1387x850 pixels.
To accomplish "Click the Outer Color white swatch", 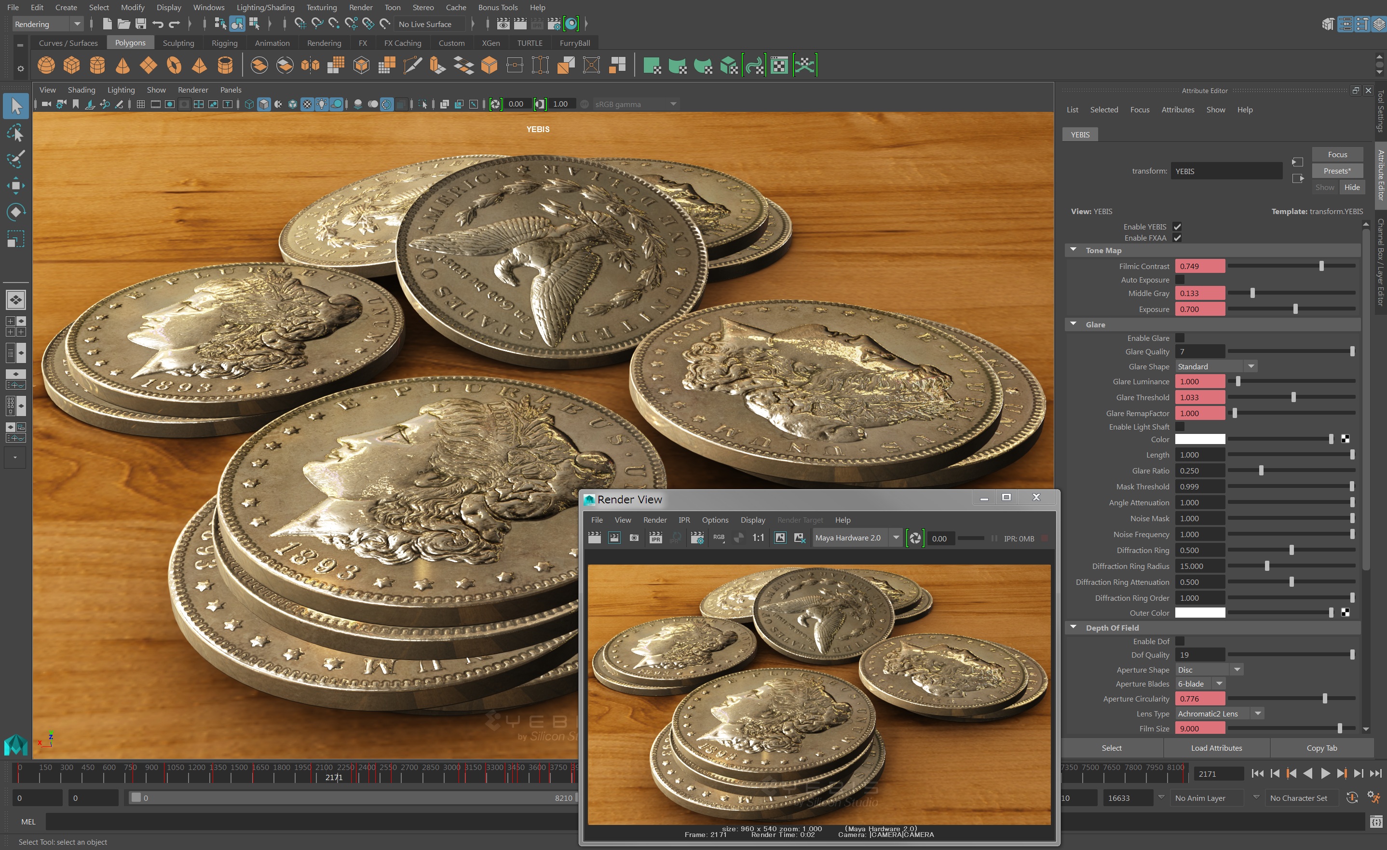I will click(x=1199, y=612).
